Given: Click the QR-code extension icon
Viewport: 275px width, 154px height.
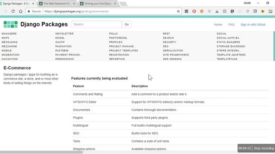Looking at the screenshot, I should click(x=186, y=12).
